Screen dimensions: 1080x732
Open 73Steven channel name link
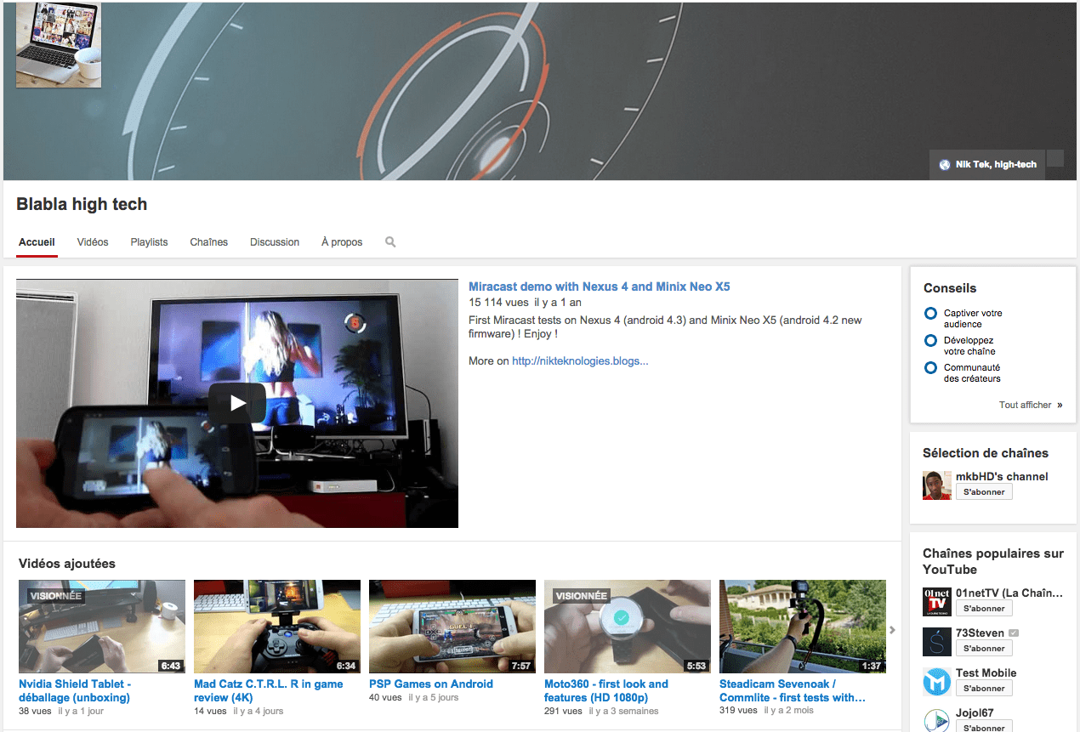[x=980, y=633]
